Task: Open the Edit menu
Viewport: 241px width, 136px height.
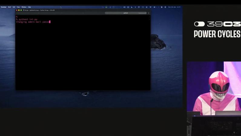Action: [14, 7]
